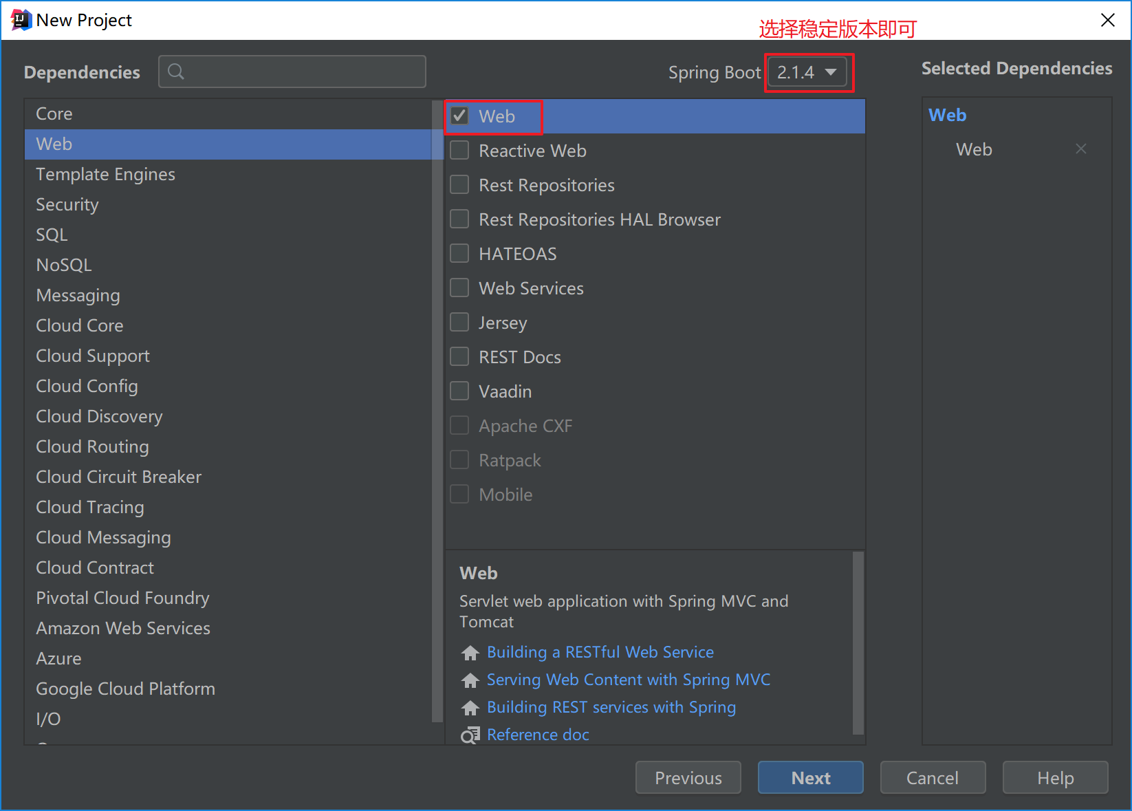The width and height of the screenshot is (1132, 811).
Task: Enable the REST Docs checkbox
Action: point(459,356)
